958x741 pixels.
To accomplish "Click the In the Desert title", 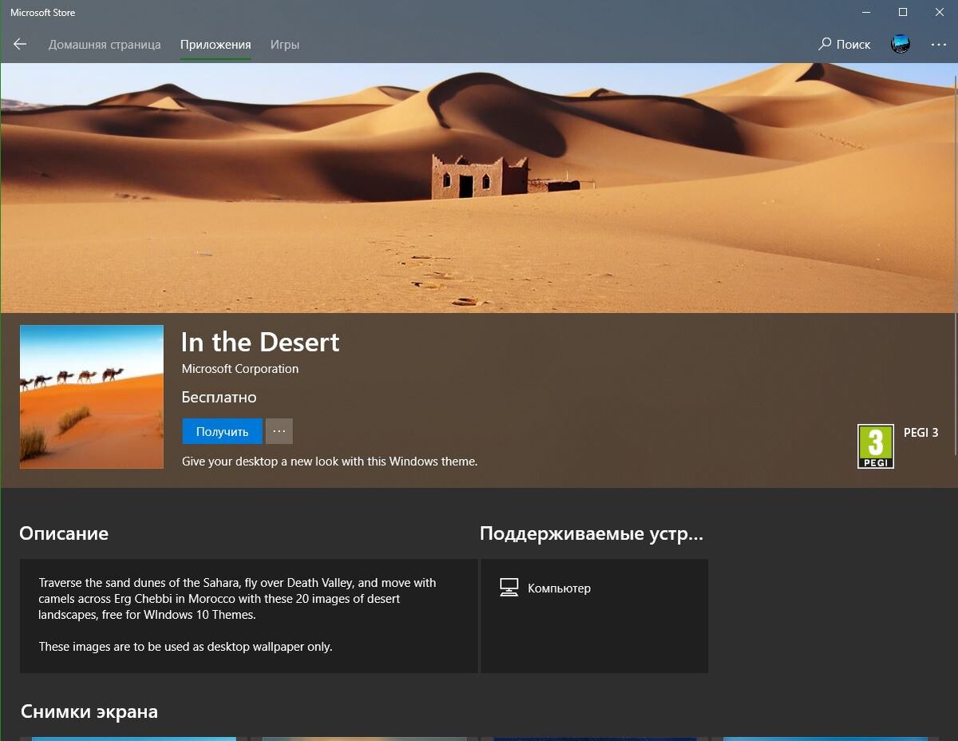I will [x=260, y=342].
